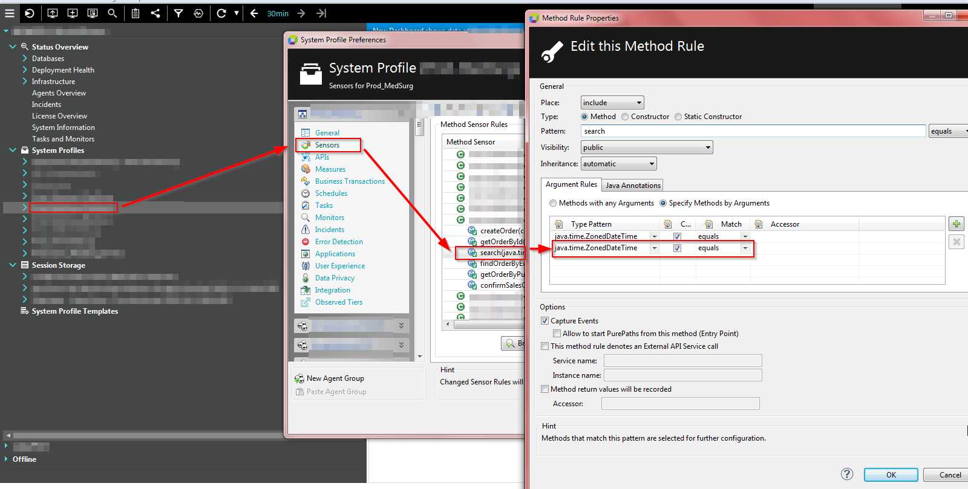Screen dimensions: 968x489
Task: Switch to the Java Annotations tab
Action: (x=633, y=186)
